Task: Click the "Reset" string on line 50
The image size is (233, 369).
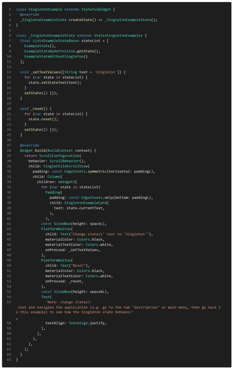Action: (78, 265)
